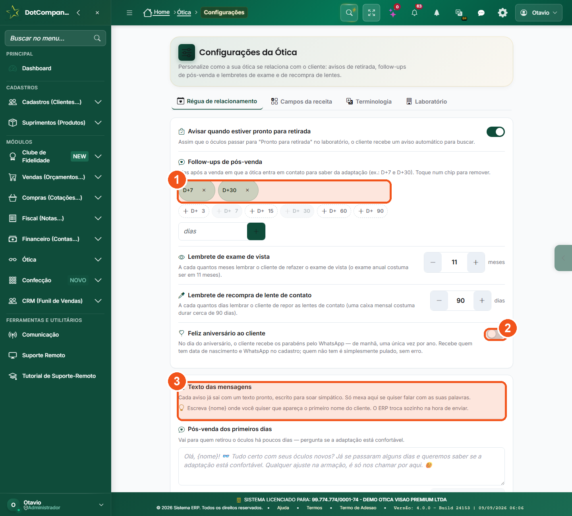The image size is (572, 516).
Task: Open Dashboard in the sidebar
Action: pos(56,68)
